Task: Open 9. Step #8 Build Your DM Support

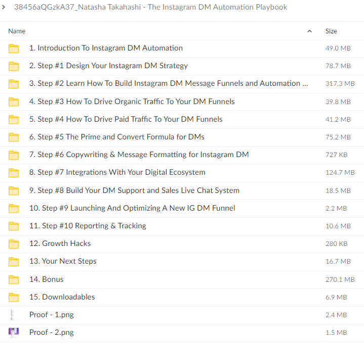Action: coord(134,190)
